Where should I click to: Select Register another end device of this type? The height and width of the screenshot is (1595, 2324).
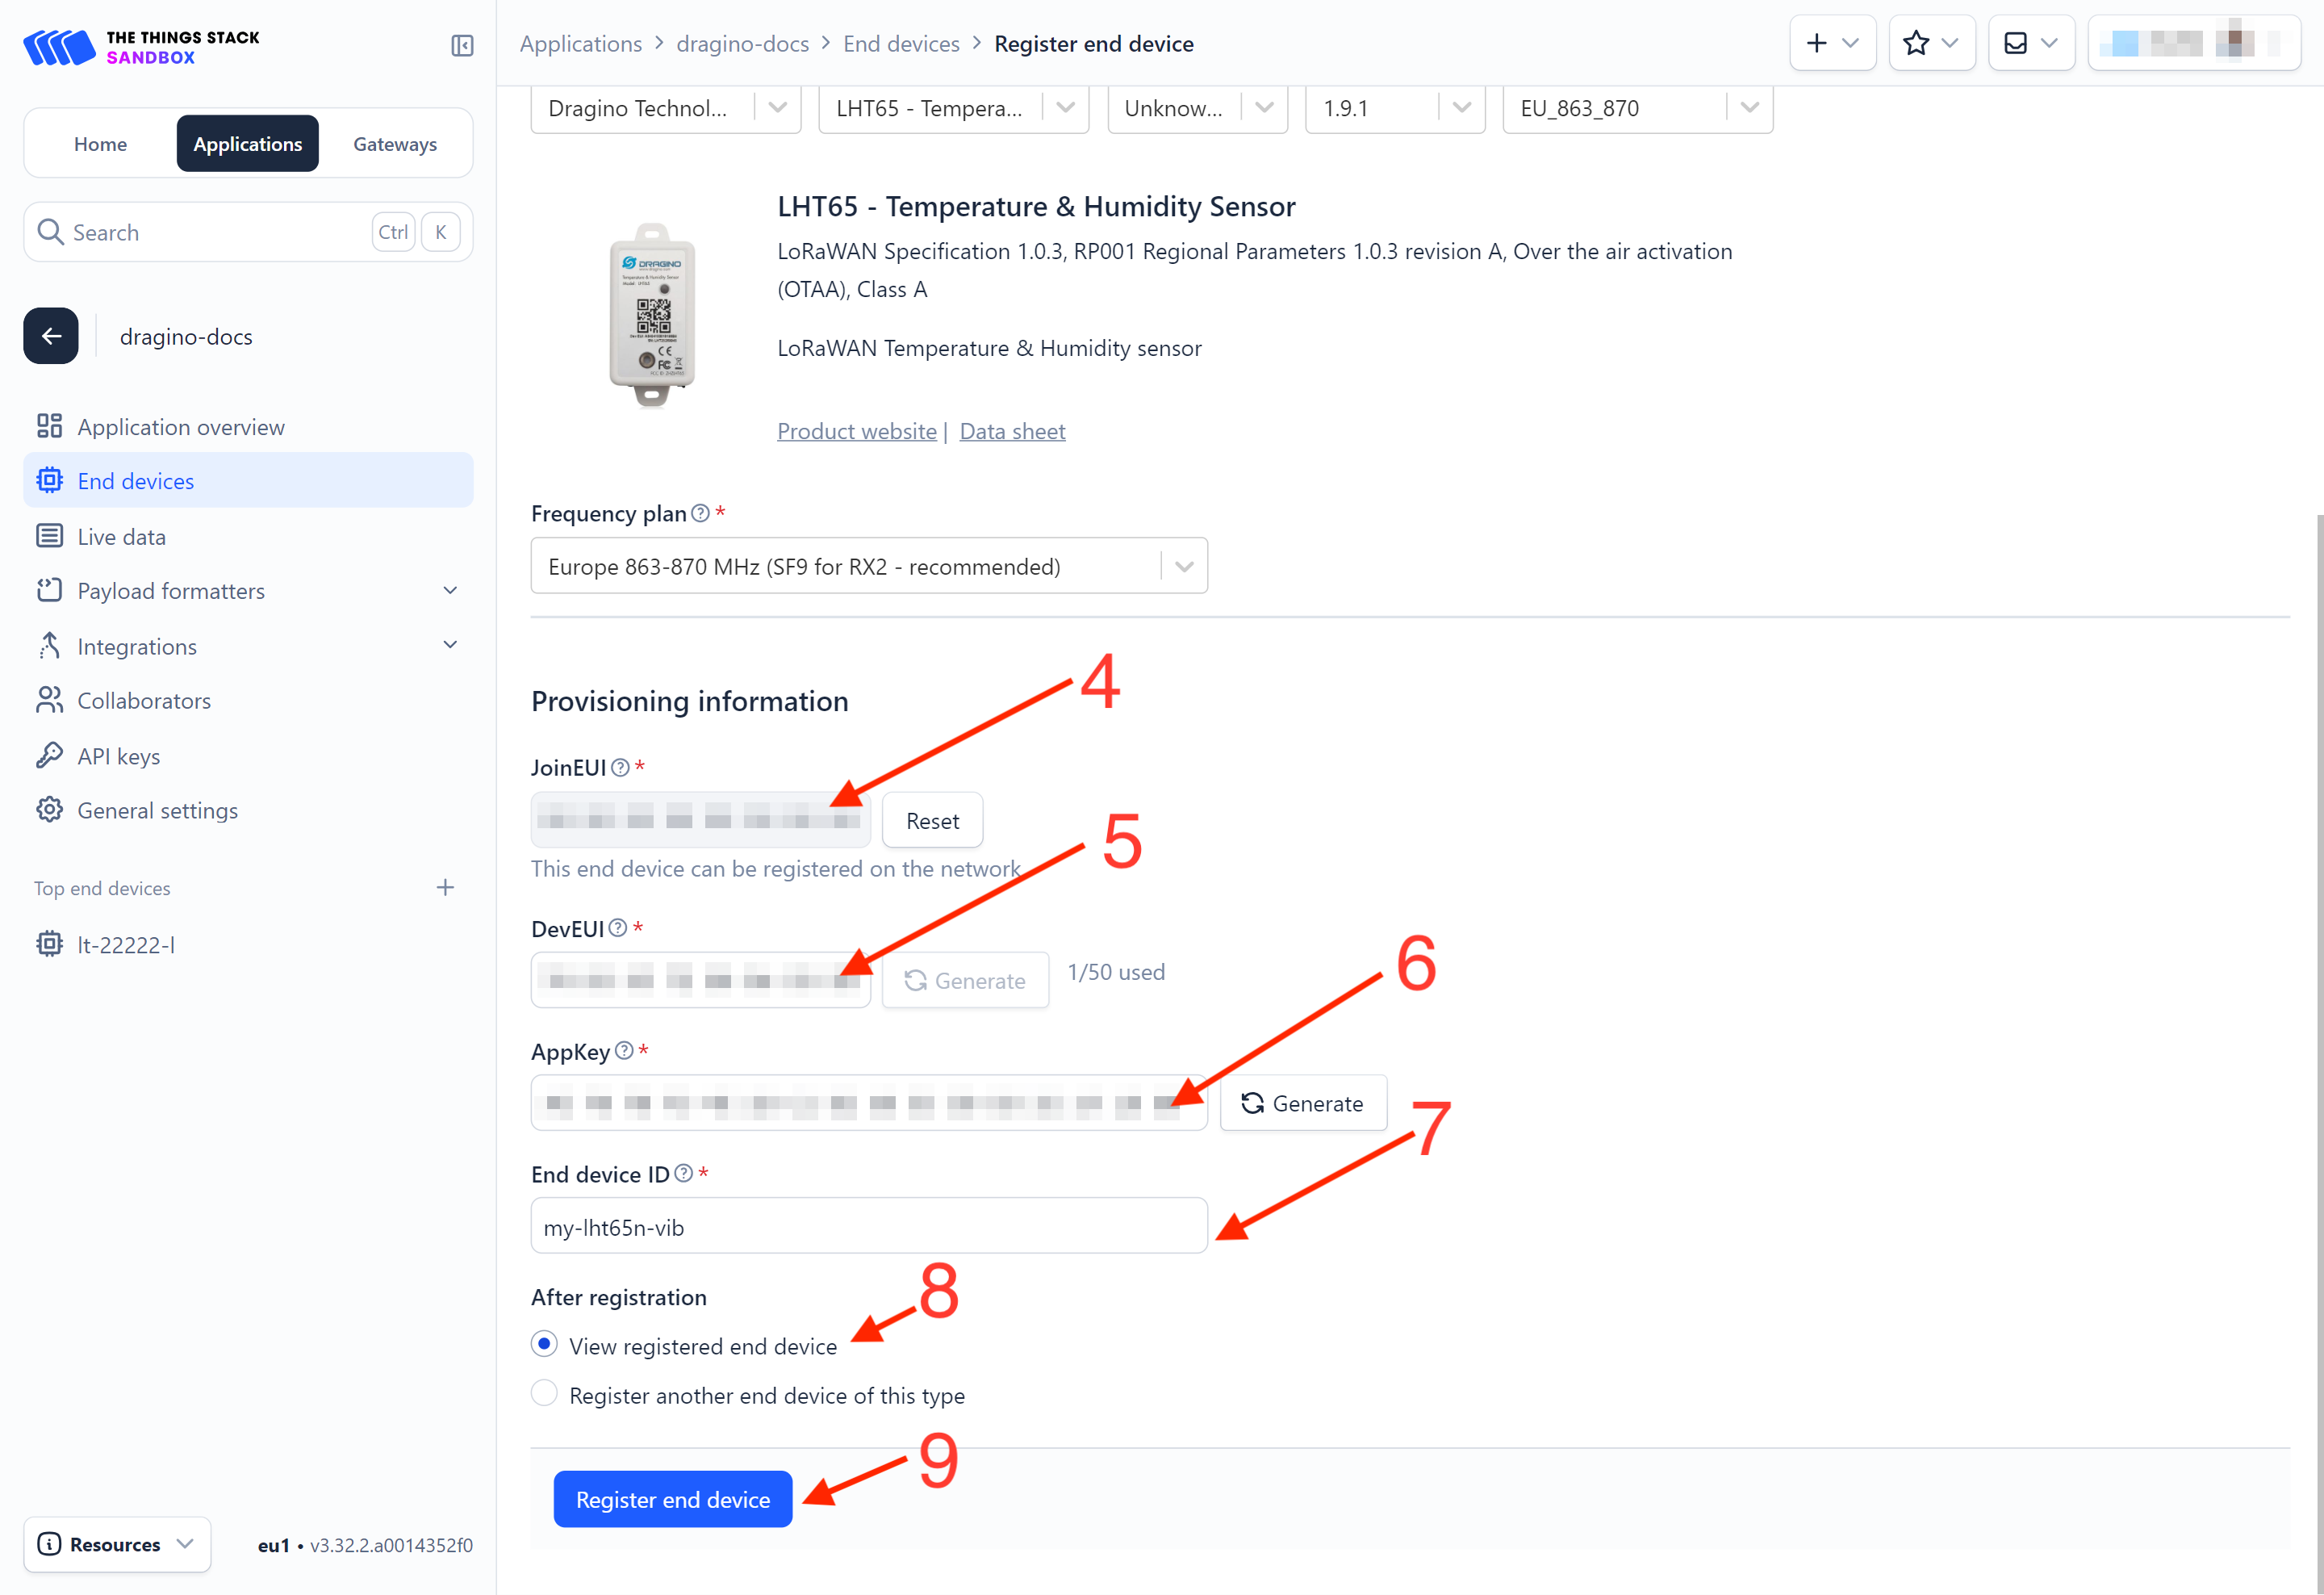click(x=544, y=1394)
